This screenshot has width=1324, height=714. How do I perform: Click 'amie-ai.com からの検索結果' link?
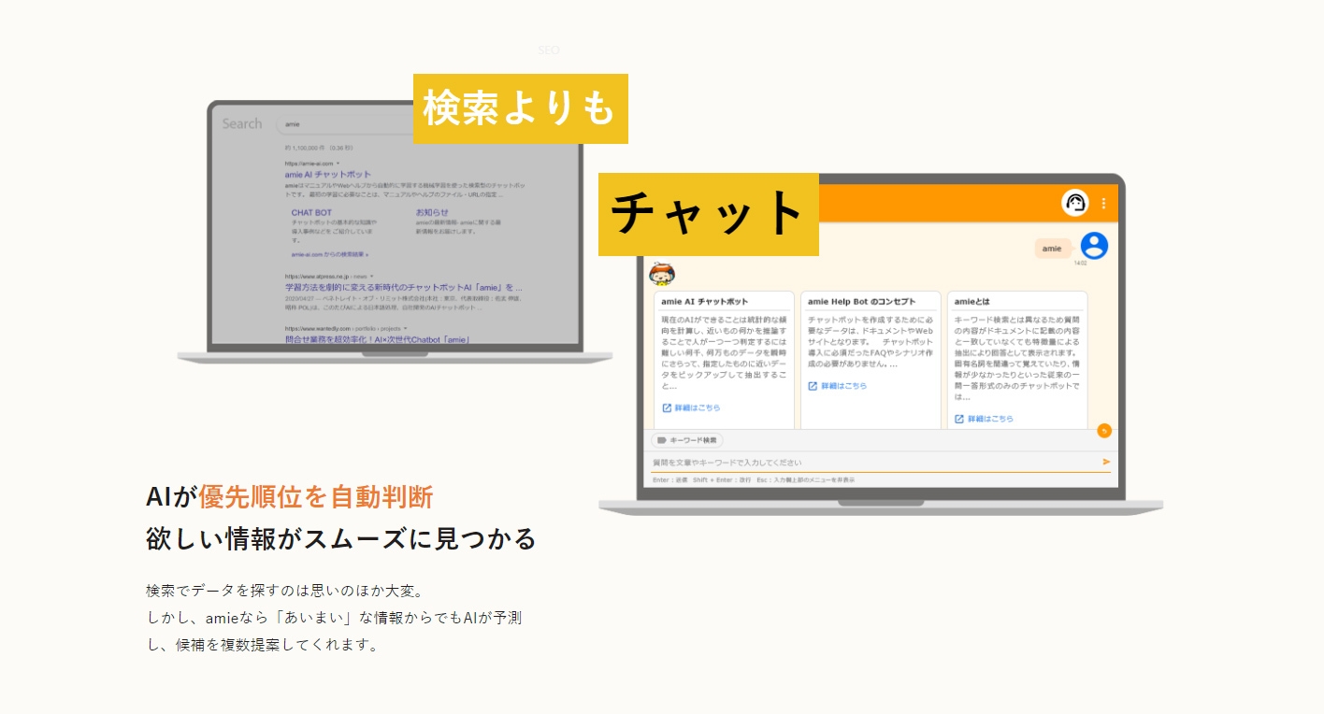(330, 254)
